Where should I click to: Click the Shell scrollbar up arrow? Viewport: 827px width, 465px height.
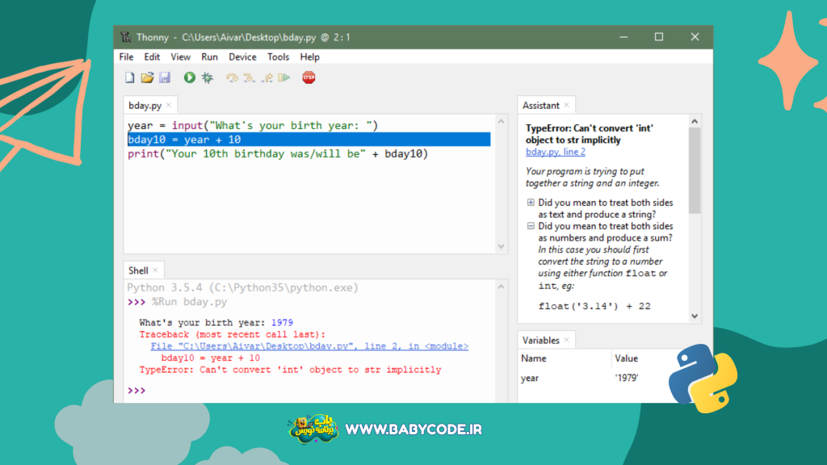[x=501, y=287]
